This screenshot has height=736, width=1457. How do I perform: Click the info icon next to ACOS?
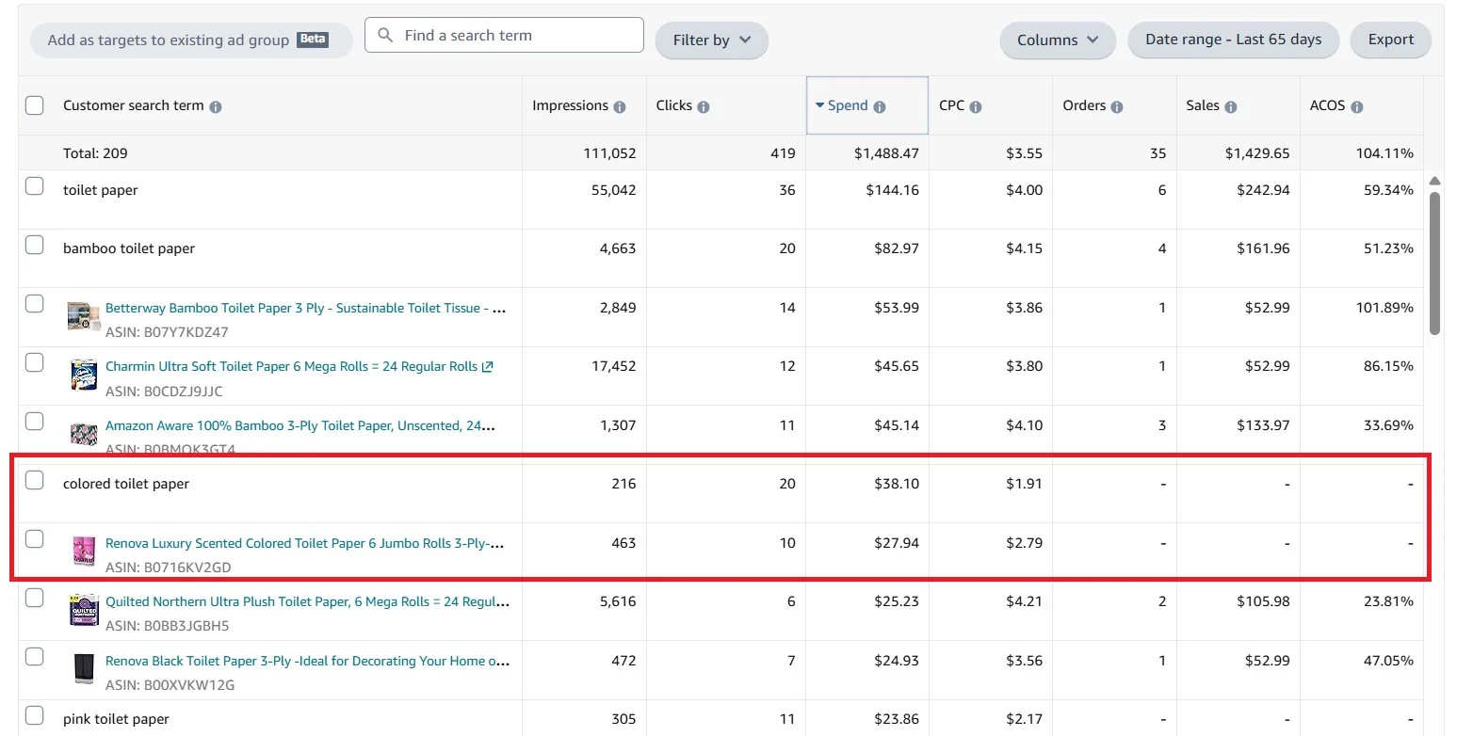tap(1357, 107)
